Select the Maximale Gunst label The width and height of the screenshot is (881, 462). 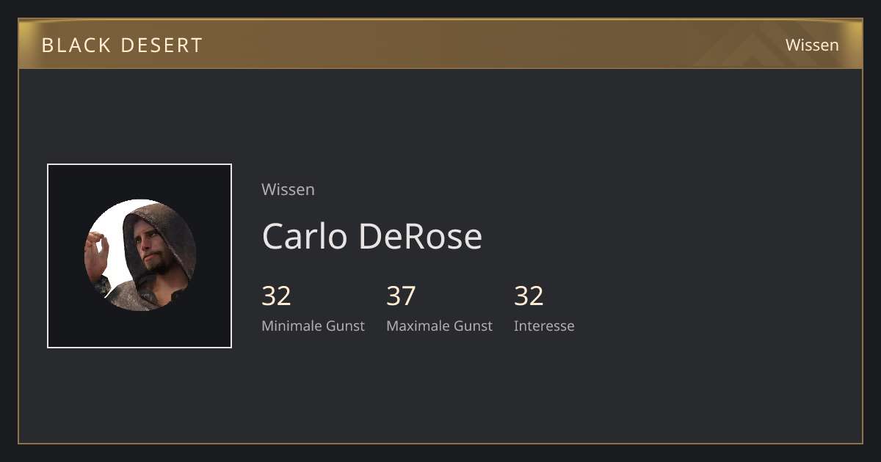pyautogui.click(x=439, y=326)
